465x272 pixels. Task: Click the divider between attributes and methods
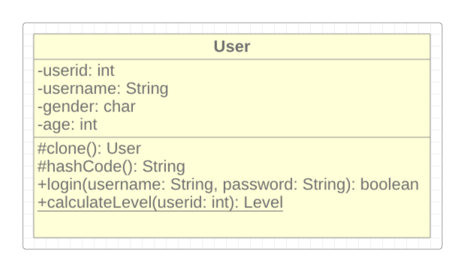[232, 137]
